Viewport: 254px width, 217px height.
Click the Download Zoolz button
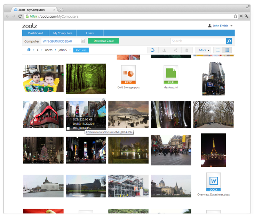click(103, 41)
